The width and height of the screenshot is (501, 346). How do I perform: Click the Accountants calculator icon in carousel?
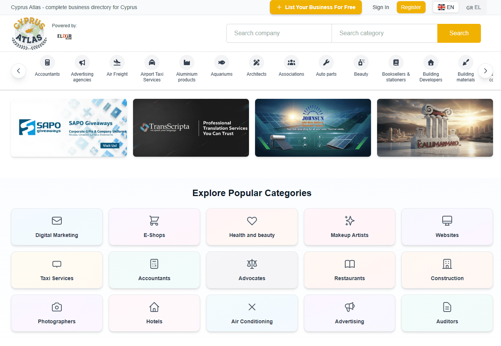point(47,62)
